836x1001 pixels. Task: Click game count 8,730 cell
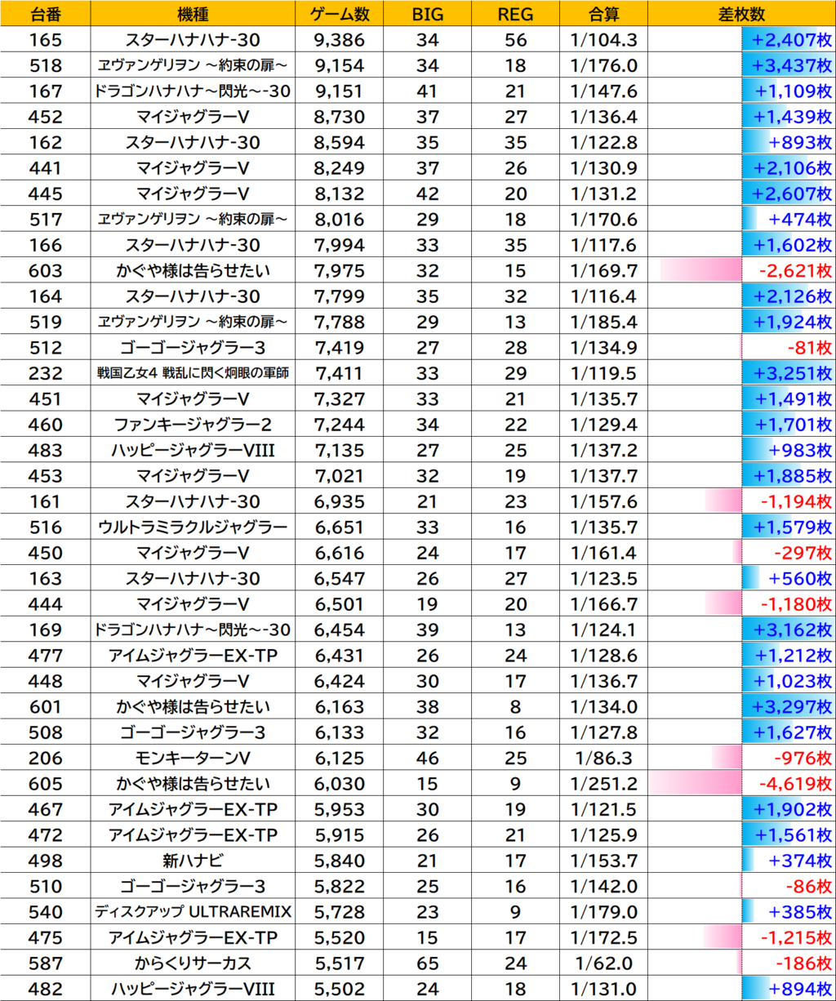click(x=340, y=117)
